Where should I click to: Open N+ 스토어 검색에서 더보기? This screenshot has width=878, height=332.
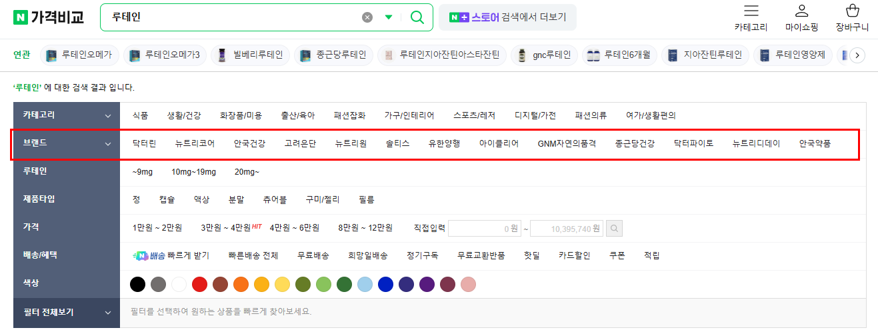507,17
